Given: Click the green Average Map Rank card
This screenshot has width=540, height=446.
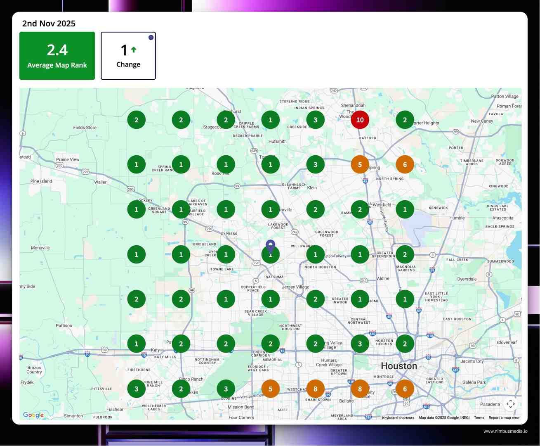Looking at the screenshot, I should click(x=57, y=56).
